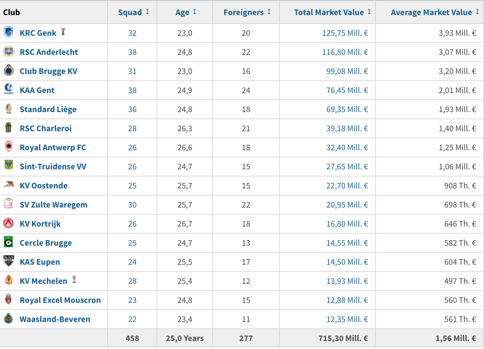This screenshot has height=349, width=484.
Task: Open the Royal Excel Mouscron link
Action: click(60, 300)
